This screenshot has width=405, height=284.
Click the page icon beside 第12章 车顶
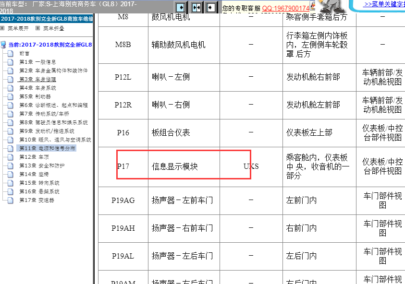coord(11,157)
